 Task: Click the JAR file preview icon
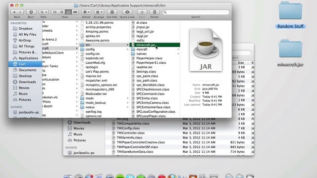[206, 50]
